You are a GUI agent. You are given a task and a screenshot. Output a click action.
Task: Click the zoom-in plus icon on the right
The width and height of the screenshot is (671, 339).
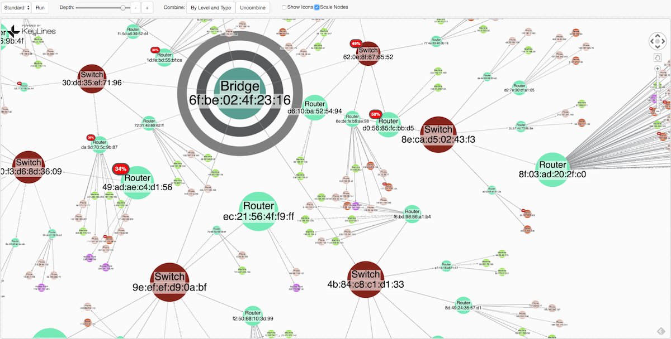pos(658,69)
